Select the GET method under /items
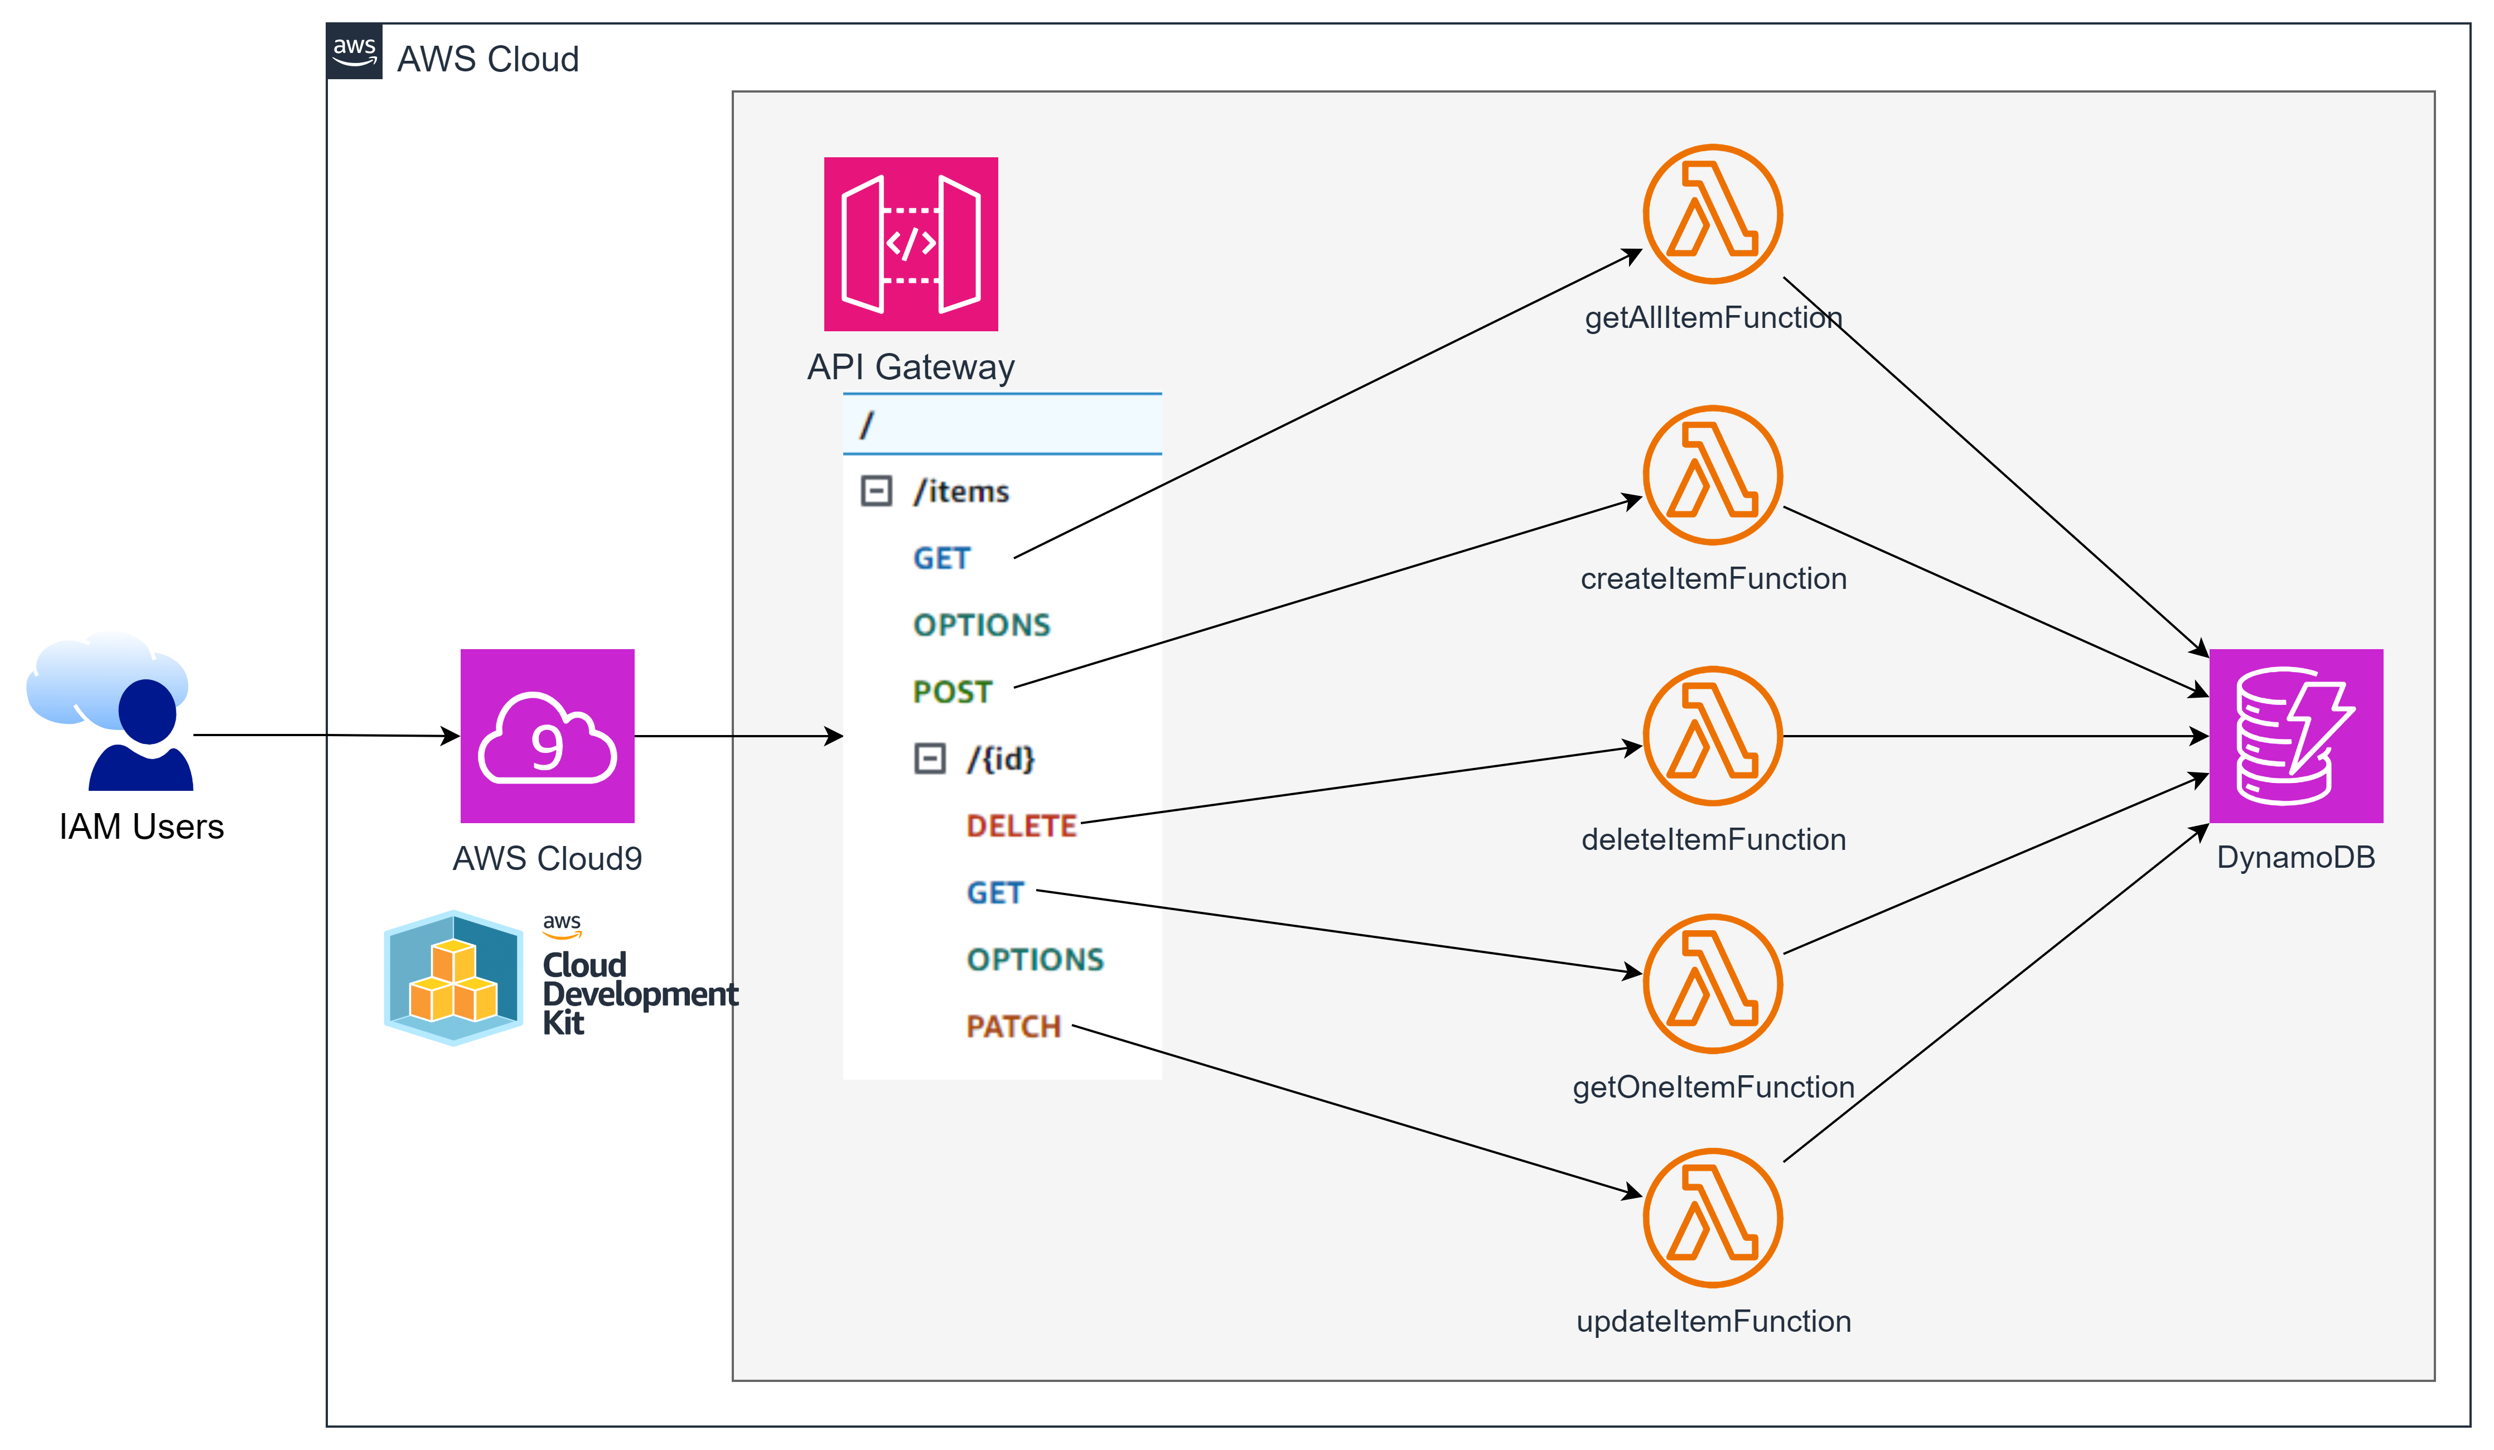This screenshot has width=2494, height=1450. click(941, 558)
